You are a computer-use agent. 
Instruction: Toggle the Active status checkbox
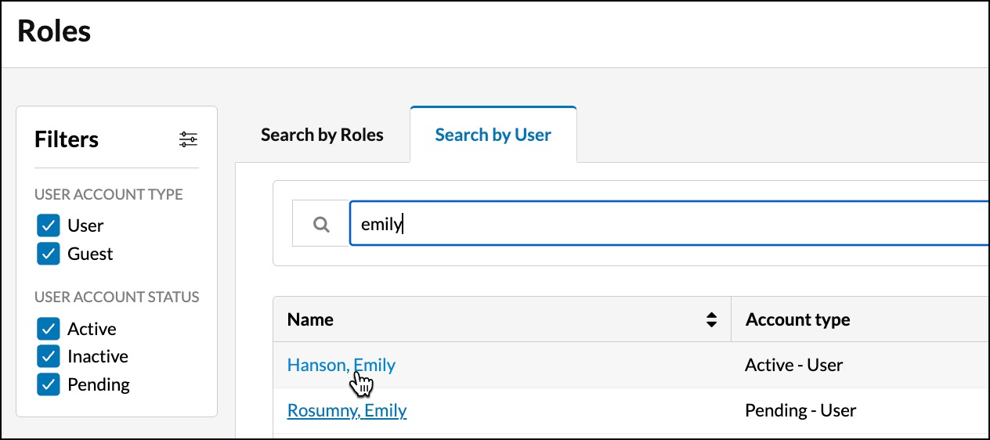click(49, 329)
